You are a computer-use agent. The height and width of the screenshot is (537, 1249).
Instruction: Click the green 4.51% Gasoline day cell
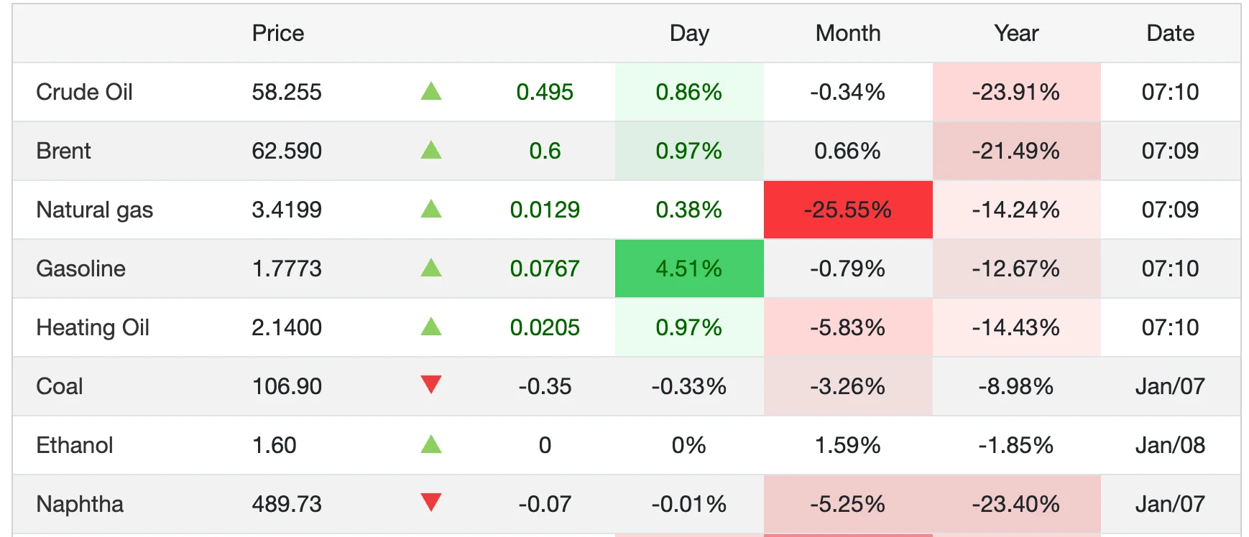[x=688, y=268]
